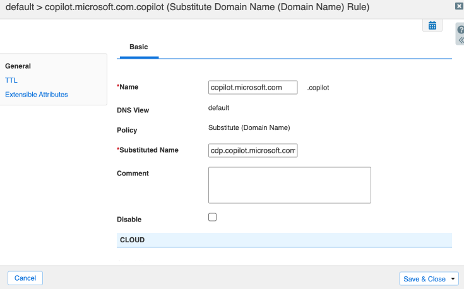Close the rule editor dialog
The height and width of the screenshot is (289, 464).
458,6
